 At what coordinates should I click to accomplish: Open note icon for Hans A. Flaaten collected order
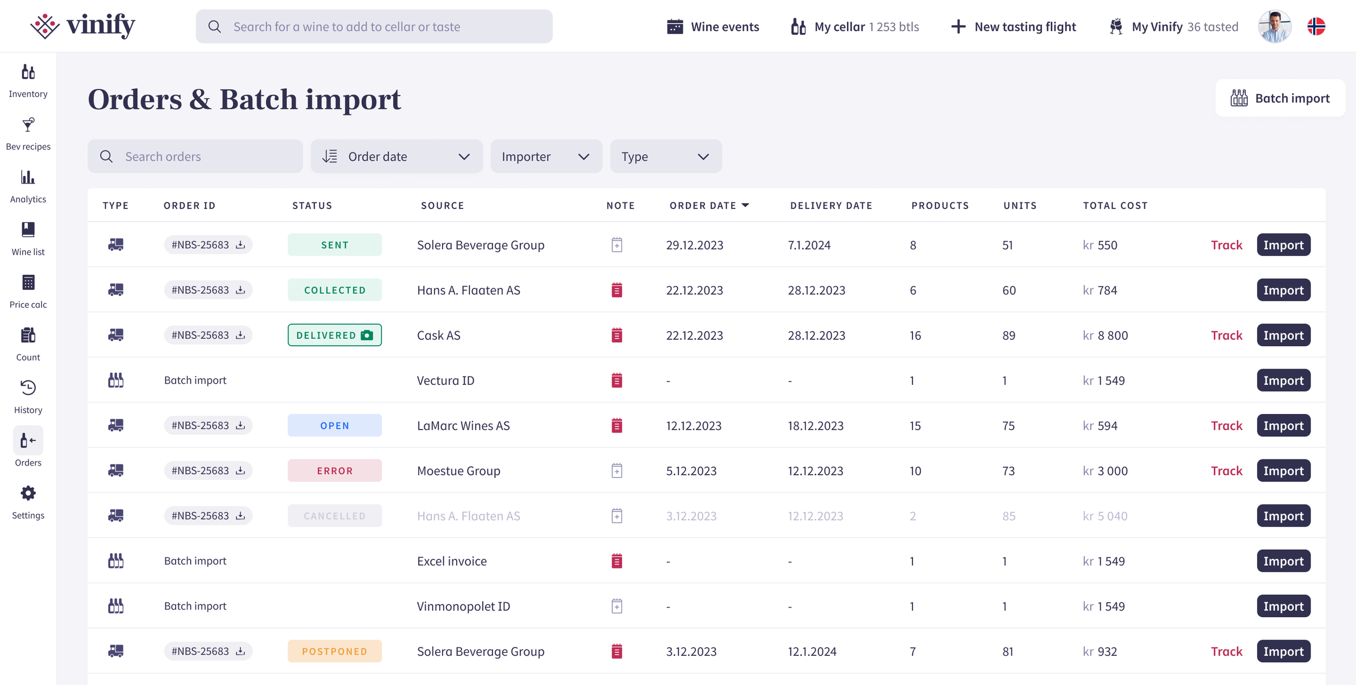pos(617,290)
